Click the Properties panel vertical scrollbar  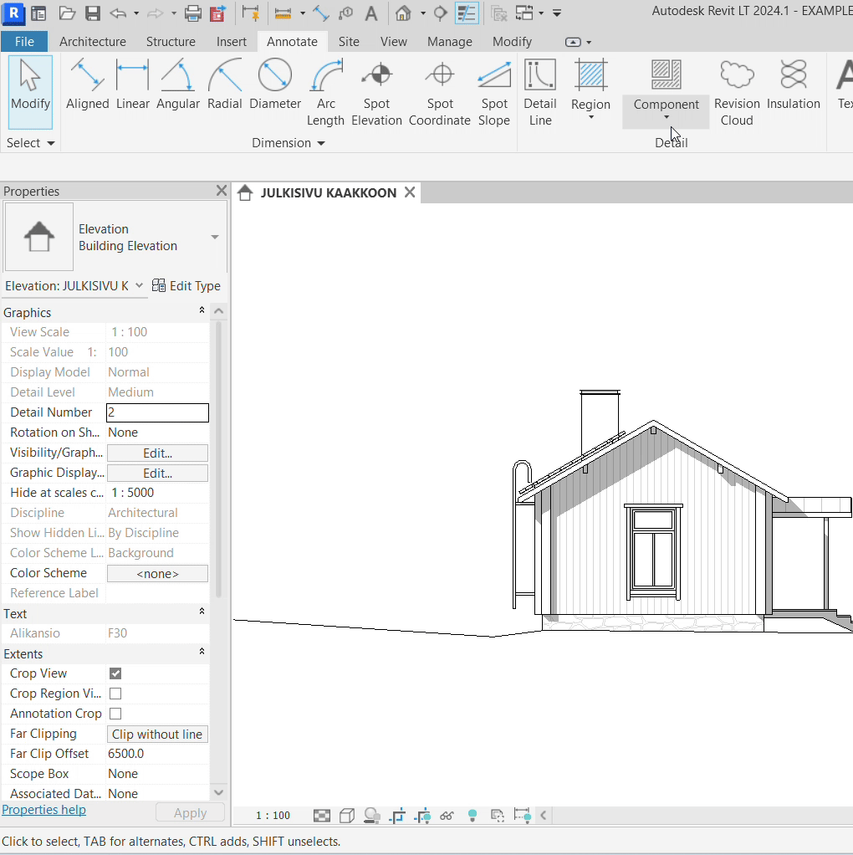click(219, 460)
